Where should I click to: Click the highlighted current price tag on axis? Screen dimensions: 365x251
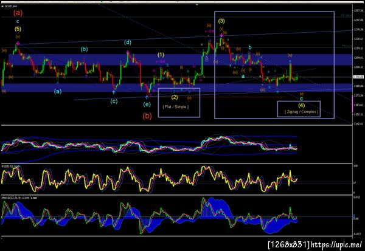tap(358, 77)
